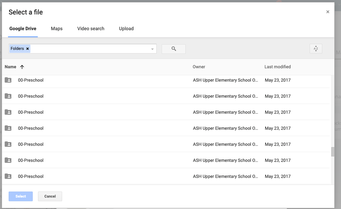Expand the search filter dropdown arrow
The image size is (341, 209).
point(152,49)
